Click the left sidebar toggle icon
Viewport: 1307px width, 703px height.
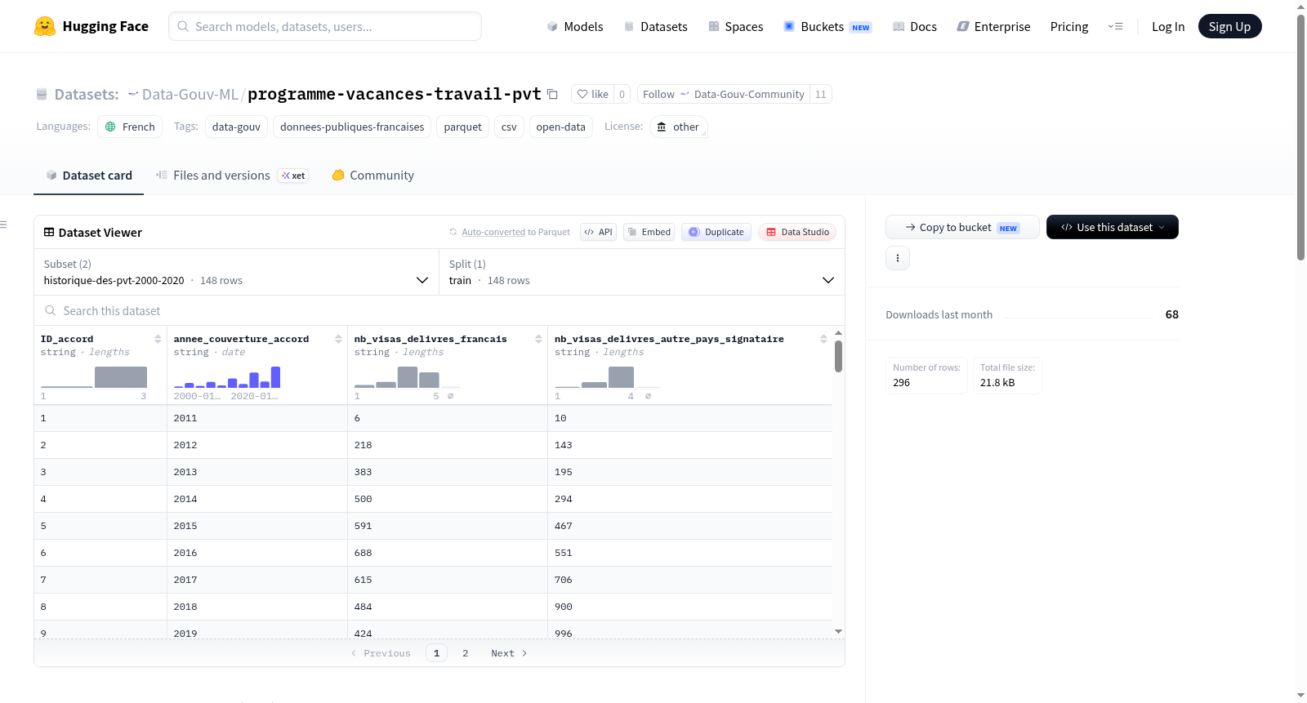tap(3, 225)
